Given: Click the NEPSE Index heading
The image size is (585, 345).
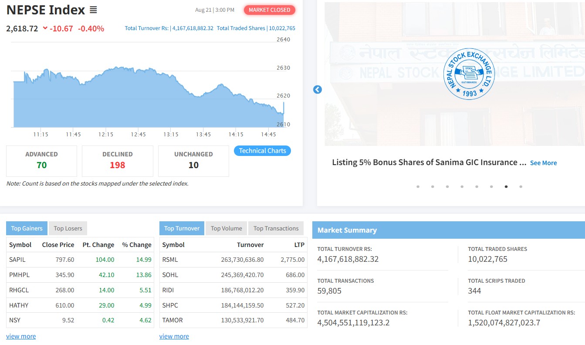Looking at the screenshot, I should tap(46, 10).
